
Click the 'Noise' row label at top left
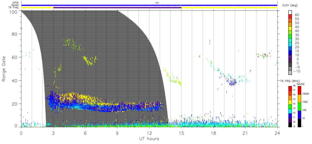click(x=15, y=5)
